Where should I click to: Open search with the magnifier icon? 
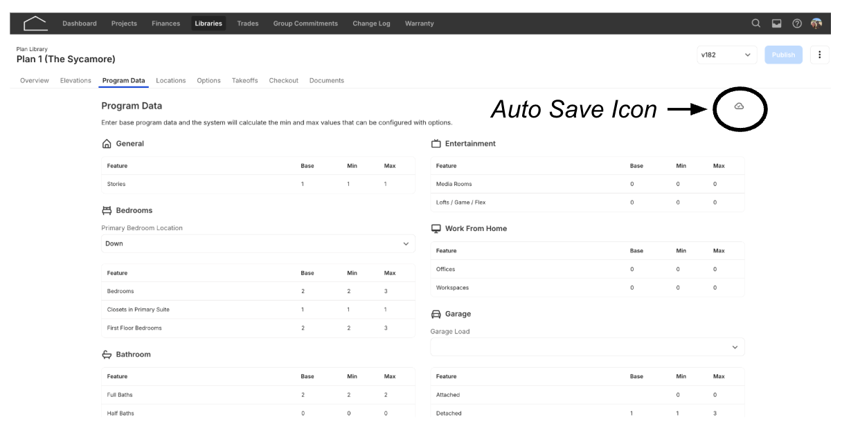tap(756, 24)
